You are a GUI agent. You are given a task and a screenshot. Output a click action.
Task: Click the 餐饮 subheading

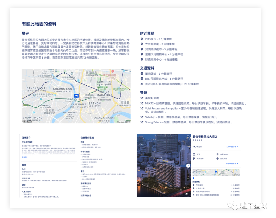coord(83,171)
